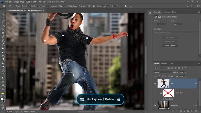Click the Remove All Pins icon
The width and height of the screenshot is (201, 113).
121,6
